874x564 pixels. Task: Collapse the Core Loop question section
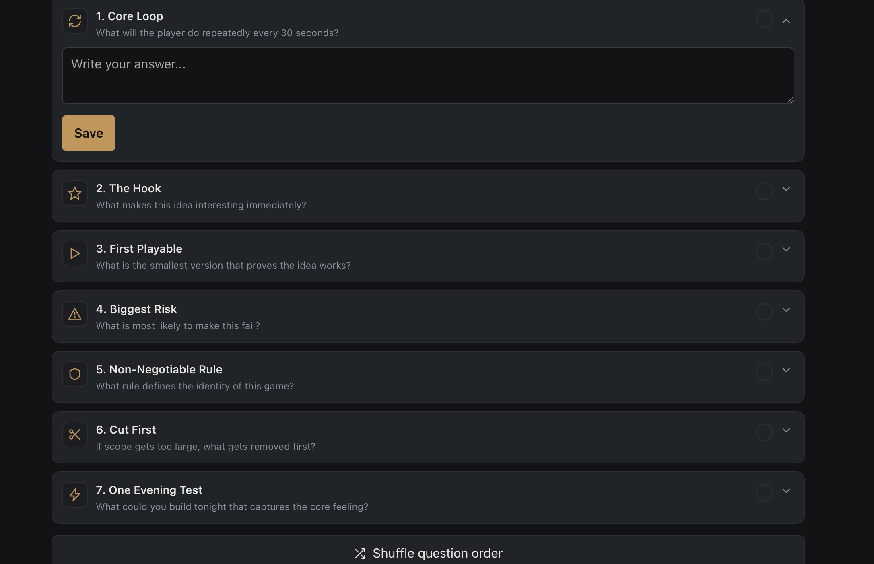(786, 21)
